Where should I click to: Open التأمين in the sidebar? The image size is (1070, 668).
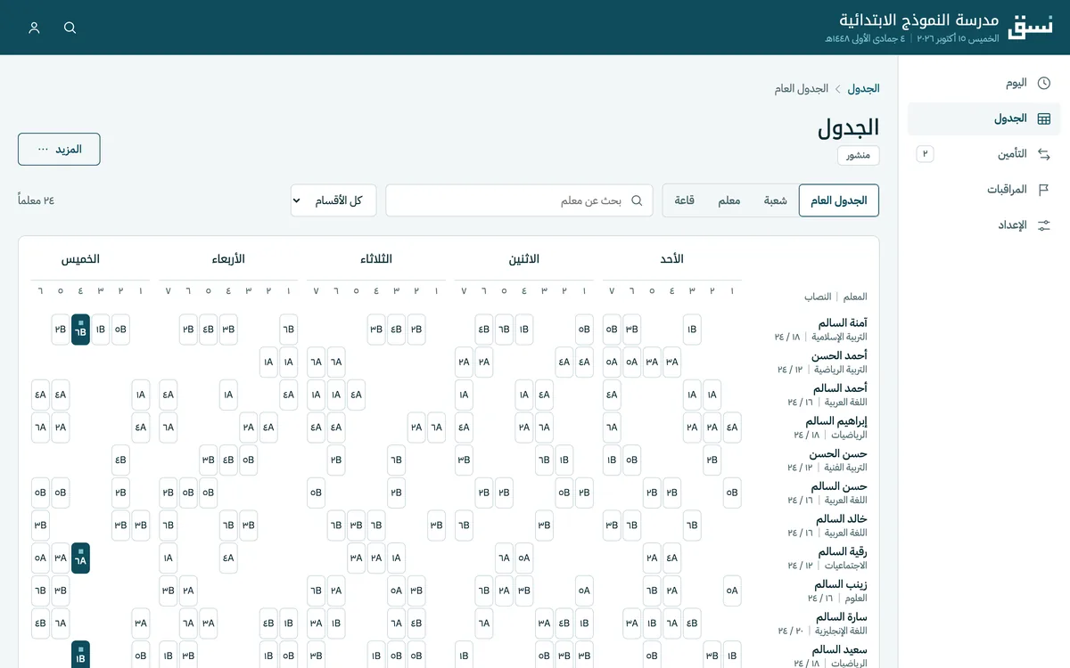(x=984, y=154)
